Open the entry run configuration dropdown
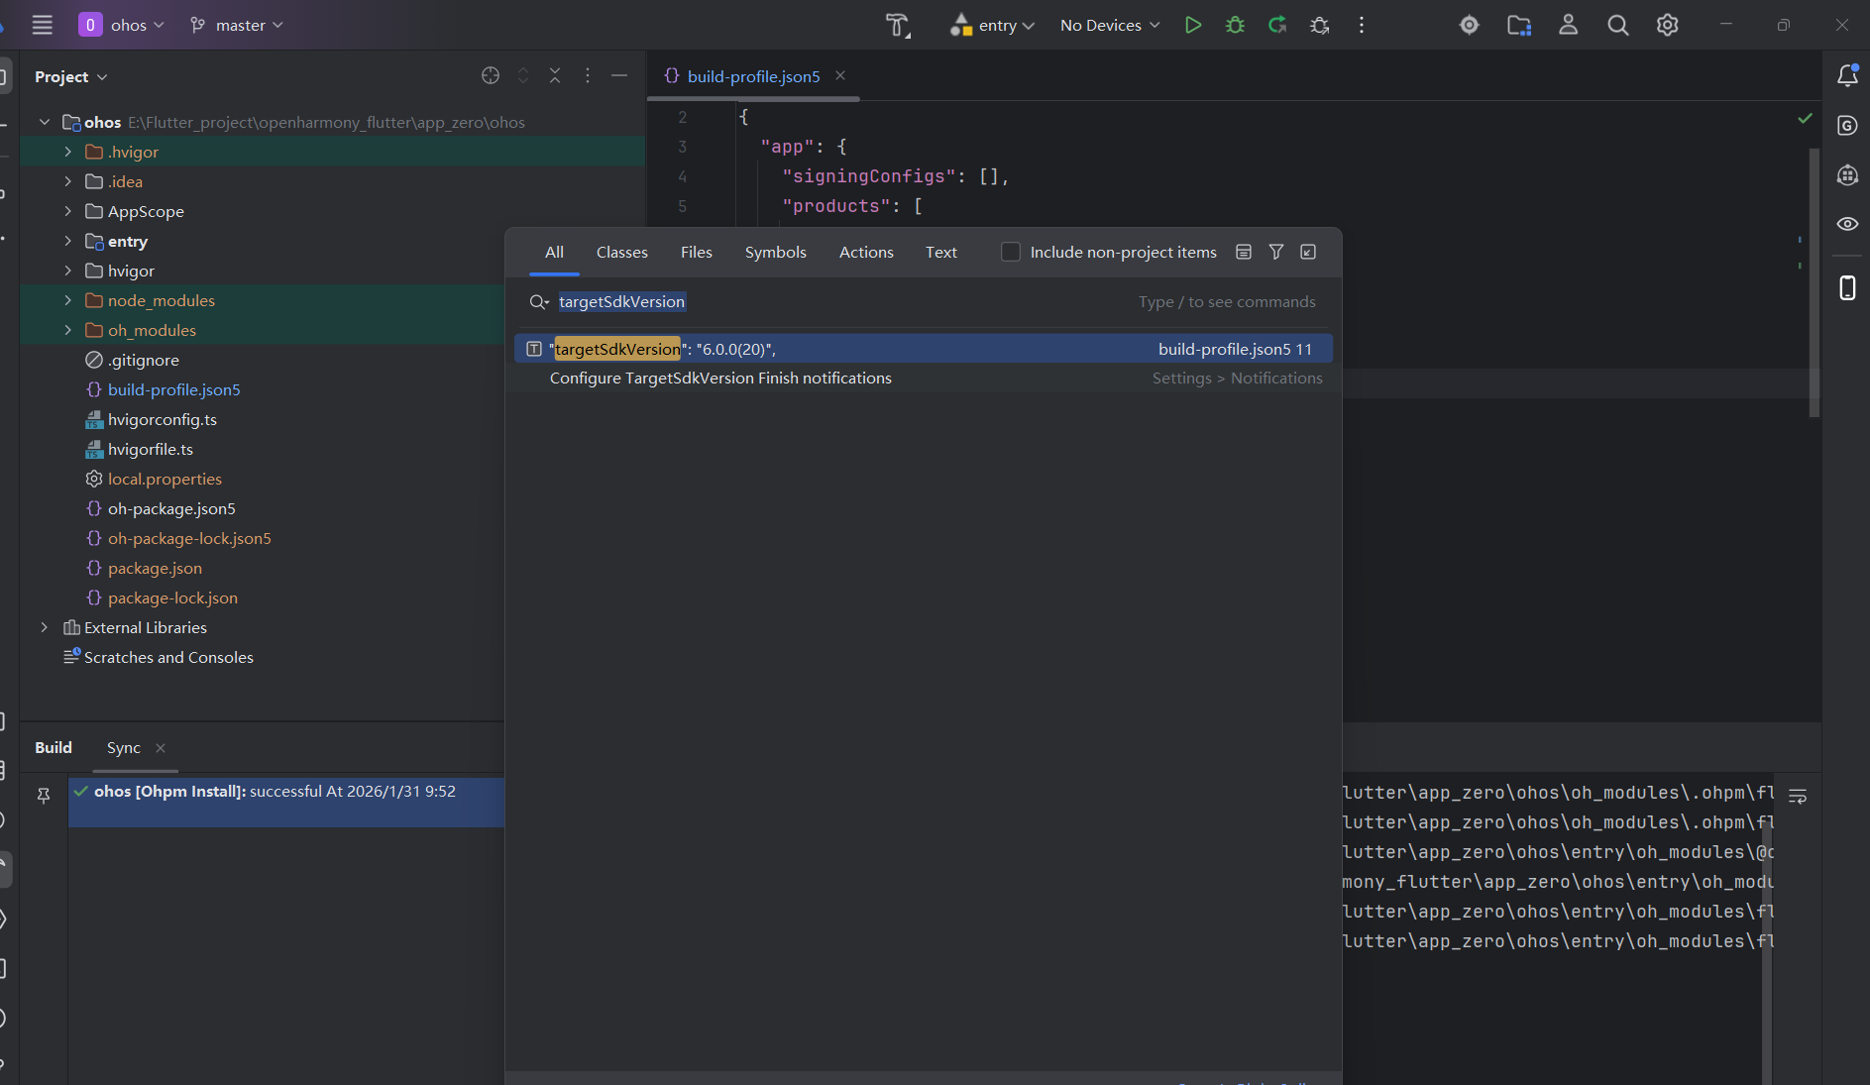 pyautogui.click(x=992, y=25)
